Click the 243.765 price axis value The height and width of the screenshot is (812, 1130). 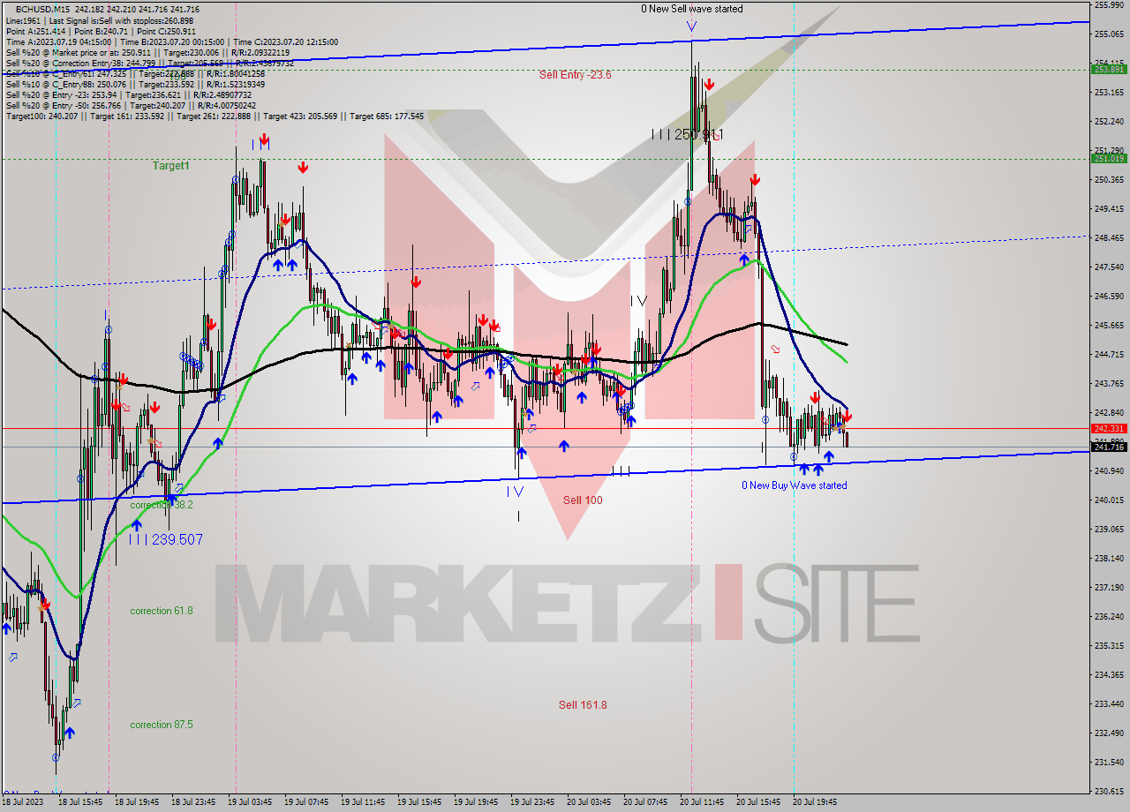click(x=1109, y=383)
